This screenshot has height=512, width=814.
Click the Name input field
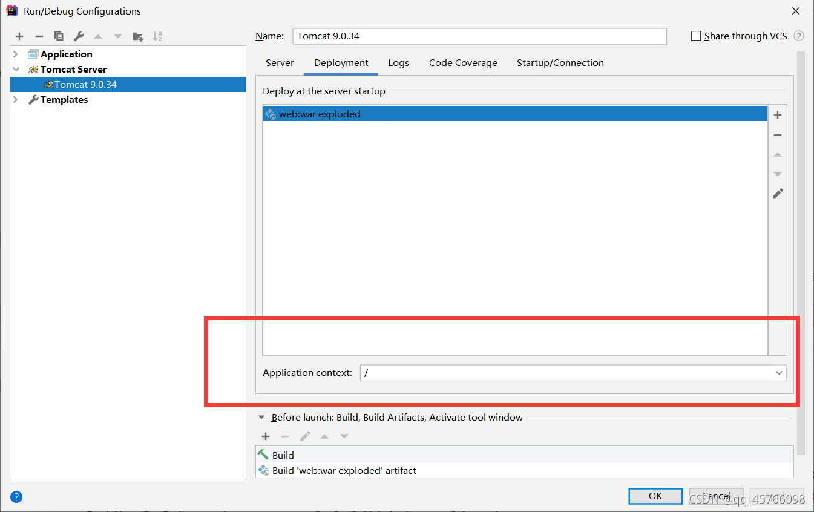(479, 36)
